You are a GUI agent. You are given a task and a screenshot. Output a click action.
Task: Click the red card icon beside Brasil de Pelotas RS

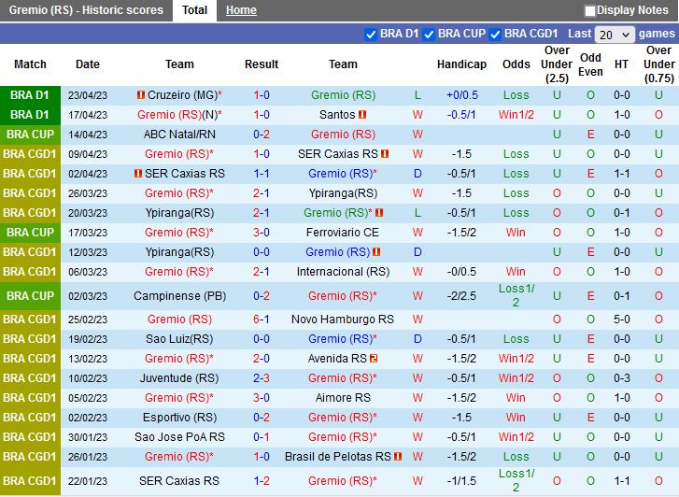point(399,457)
